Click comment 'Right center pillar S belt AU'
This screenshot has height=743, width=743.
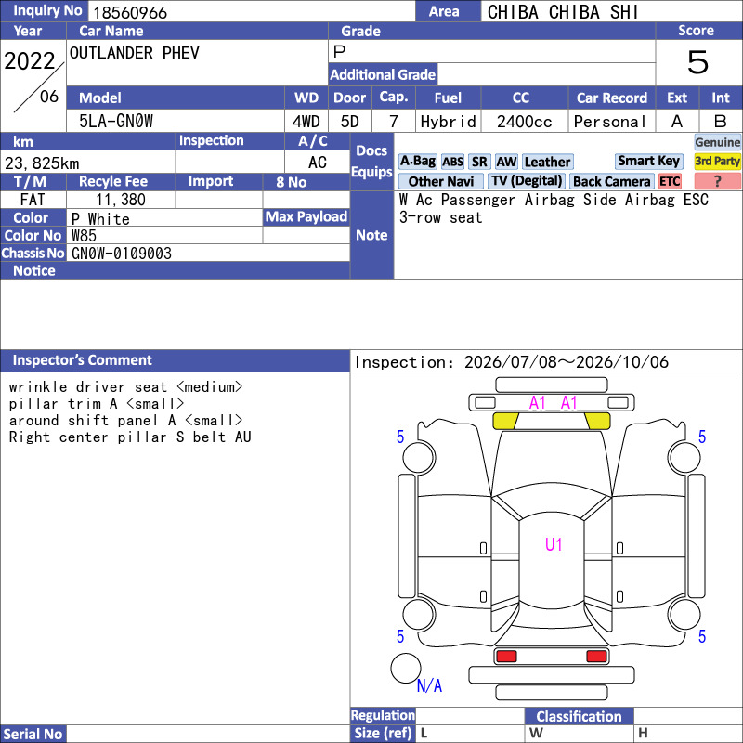click(130, 437)
